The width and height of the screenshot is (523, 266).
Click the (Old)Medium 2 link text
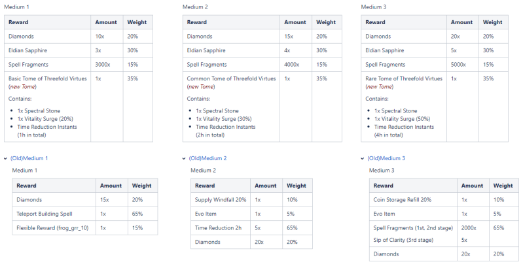[x=207, y=158]
